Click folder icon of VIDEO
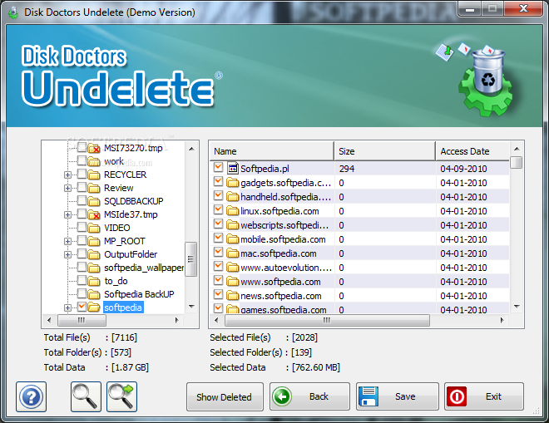 tap(94, 228)
